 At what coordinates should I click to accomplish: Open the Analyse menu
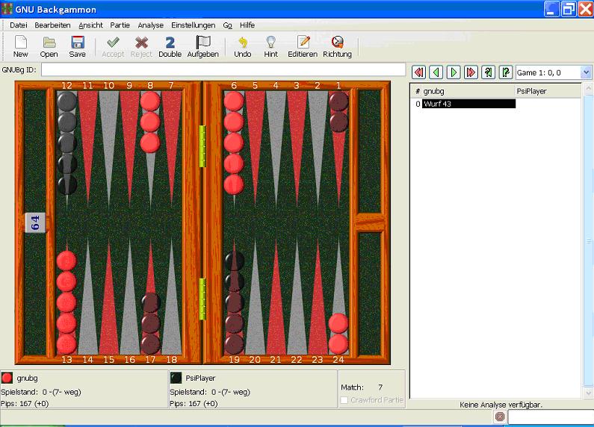(151, 25)
